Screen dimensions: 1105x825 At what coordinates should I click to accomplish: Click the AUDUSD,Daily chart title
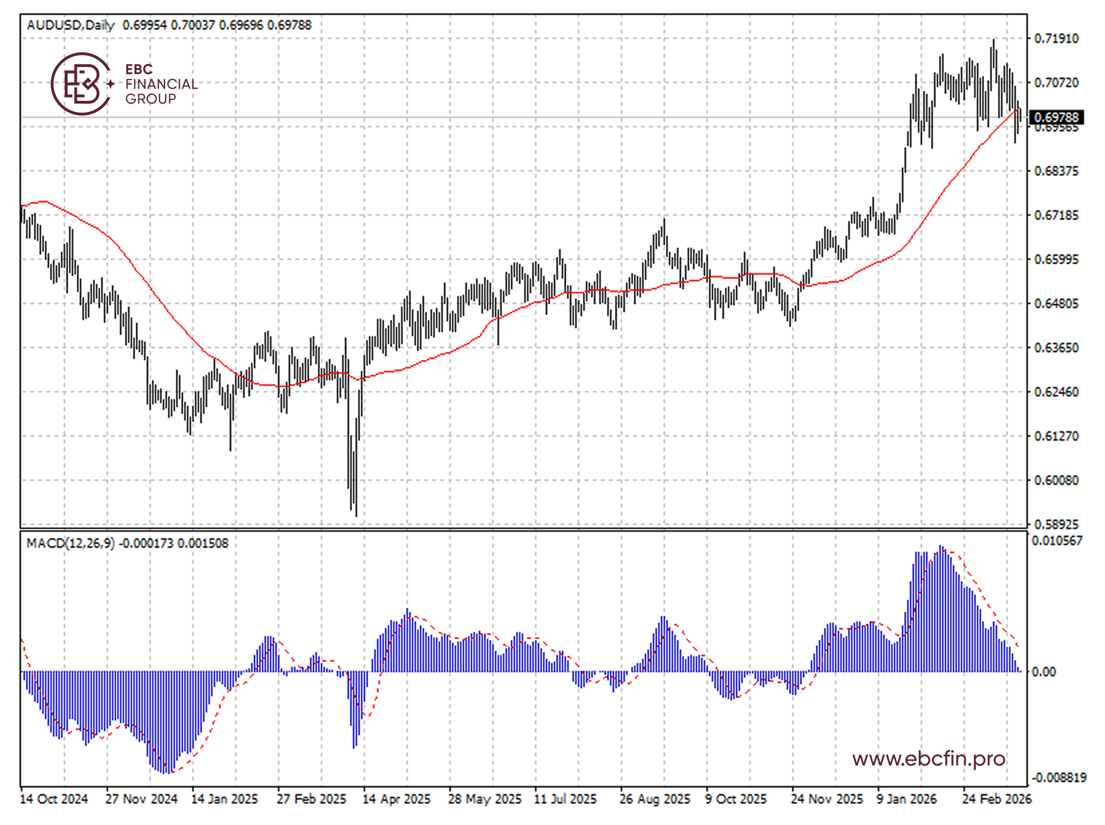(71, 25)
